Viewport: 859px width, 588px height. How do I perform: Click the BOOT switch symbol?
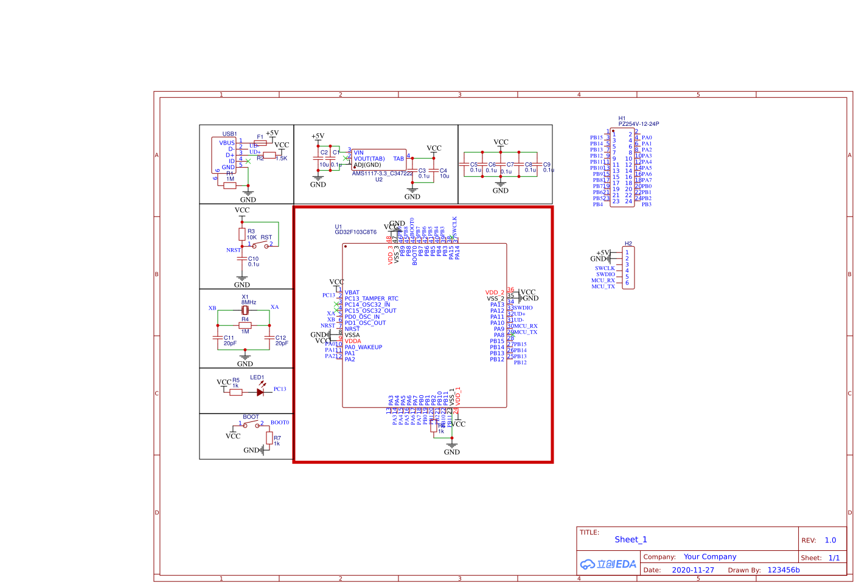251,424
